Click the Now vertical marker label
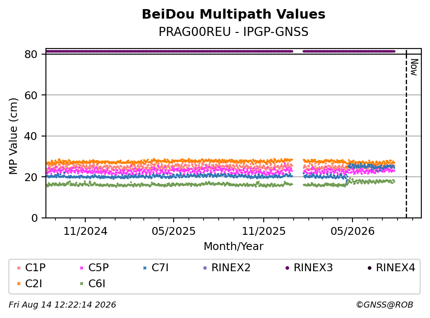The image size is (430, 318). tap(414, 67)
